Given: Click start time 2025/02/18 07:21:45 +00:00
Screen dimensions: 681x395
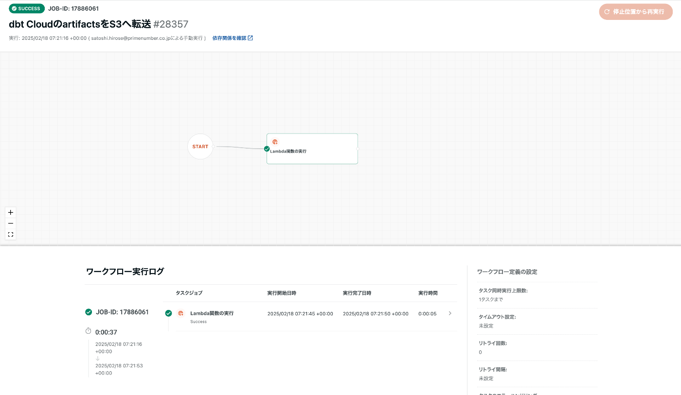Looking at the screenshot, I should (x=300, y=314).
